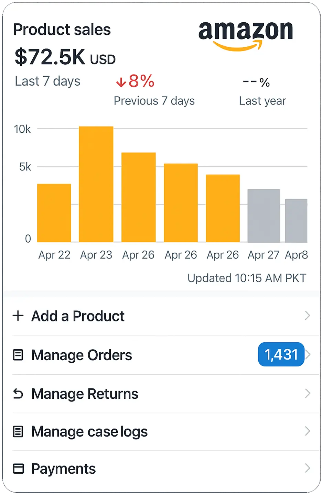Open the Manage Returns link
The image size is (322, 495).
pos(85,394)
